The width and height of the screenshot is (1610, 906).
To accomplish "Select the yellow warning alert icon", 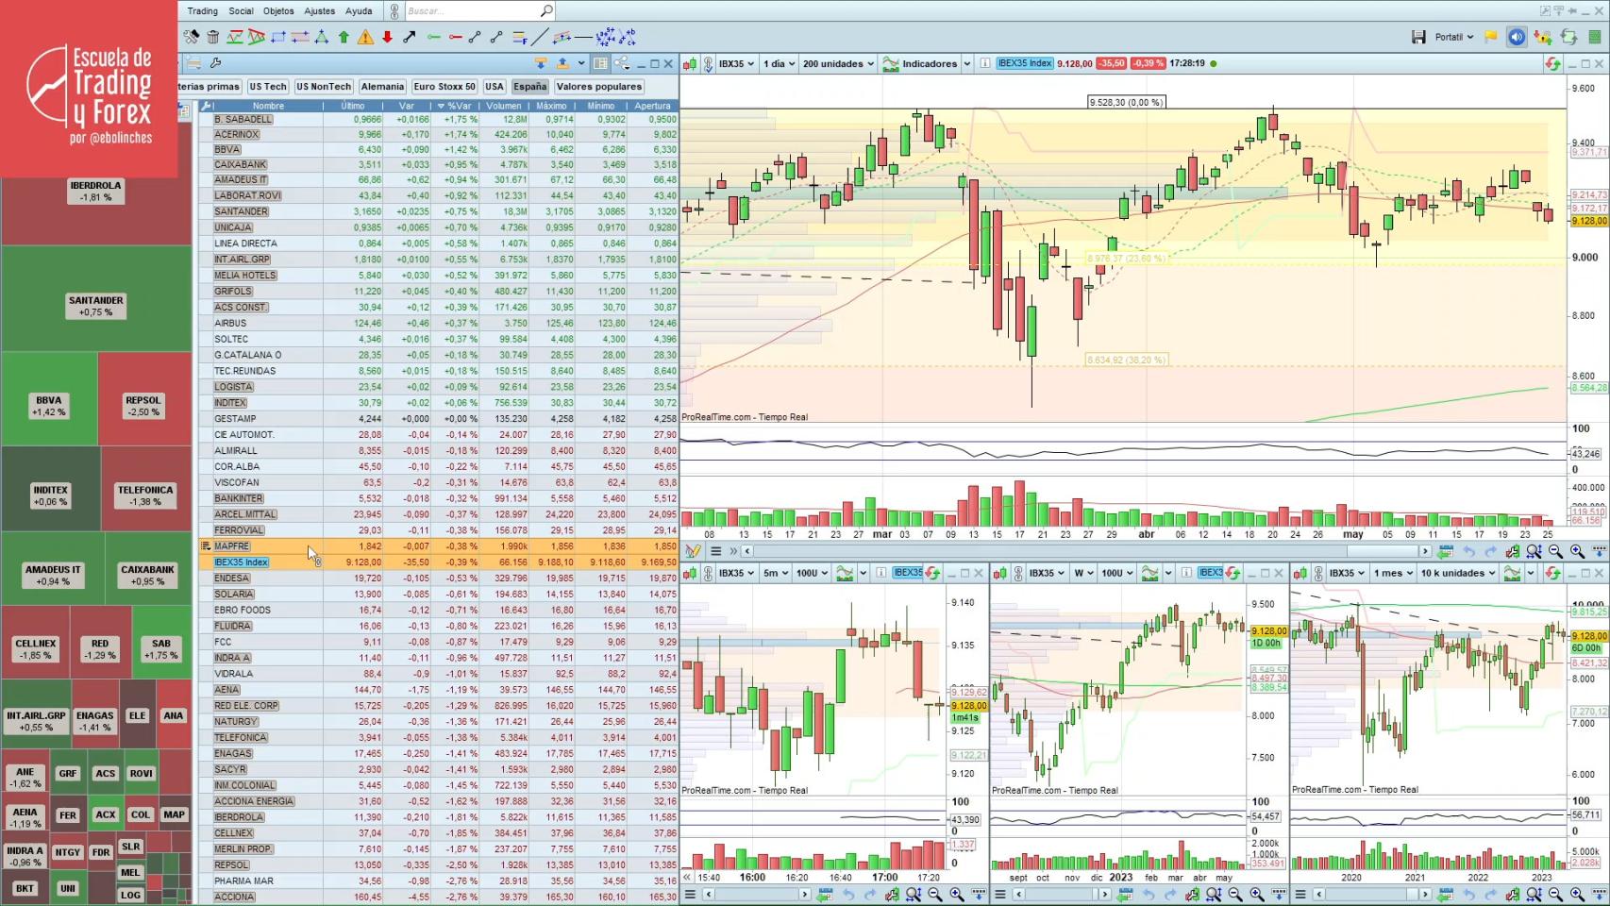I will 365,37.
